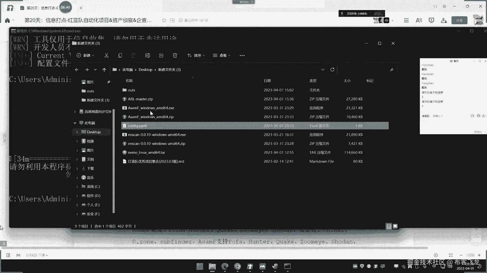Collapse the 此电脑 tree node
This screenshot has width=487, height=273.
75,123
